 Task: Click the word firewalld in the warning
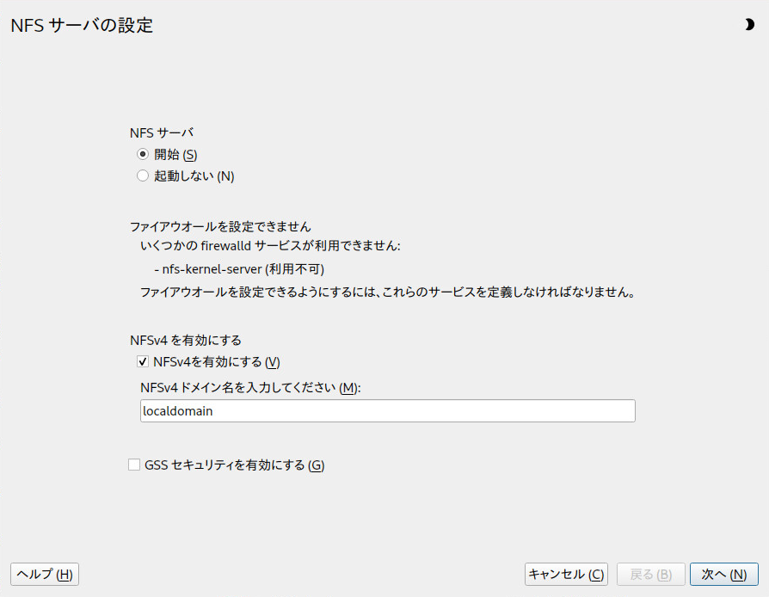point(225,246)
